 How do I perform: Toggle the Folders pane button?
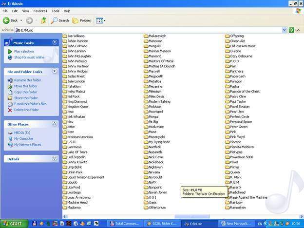(x=81, y=20)
